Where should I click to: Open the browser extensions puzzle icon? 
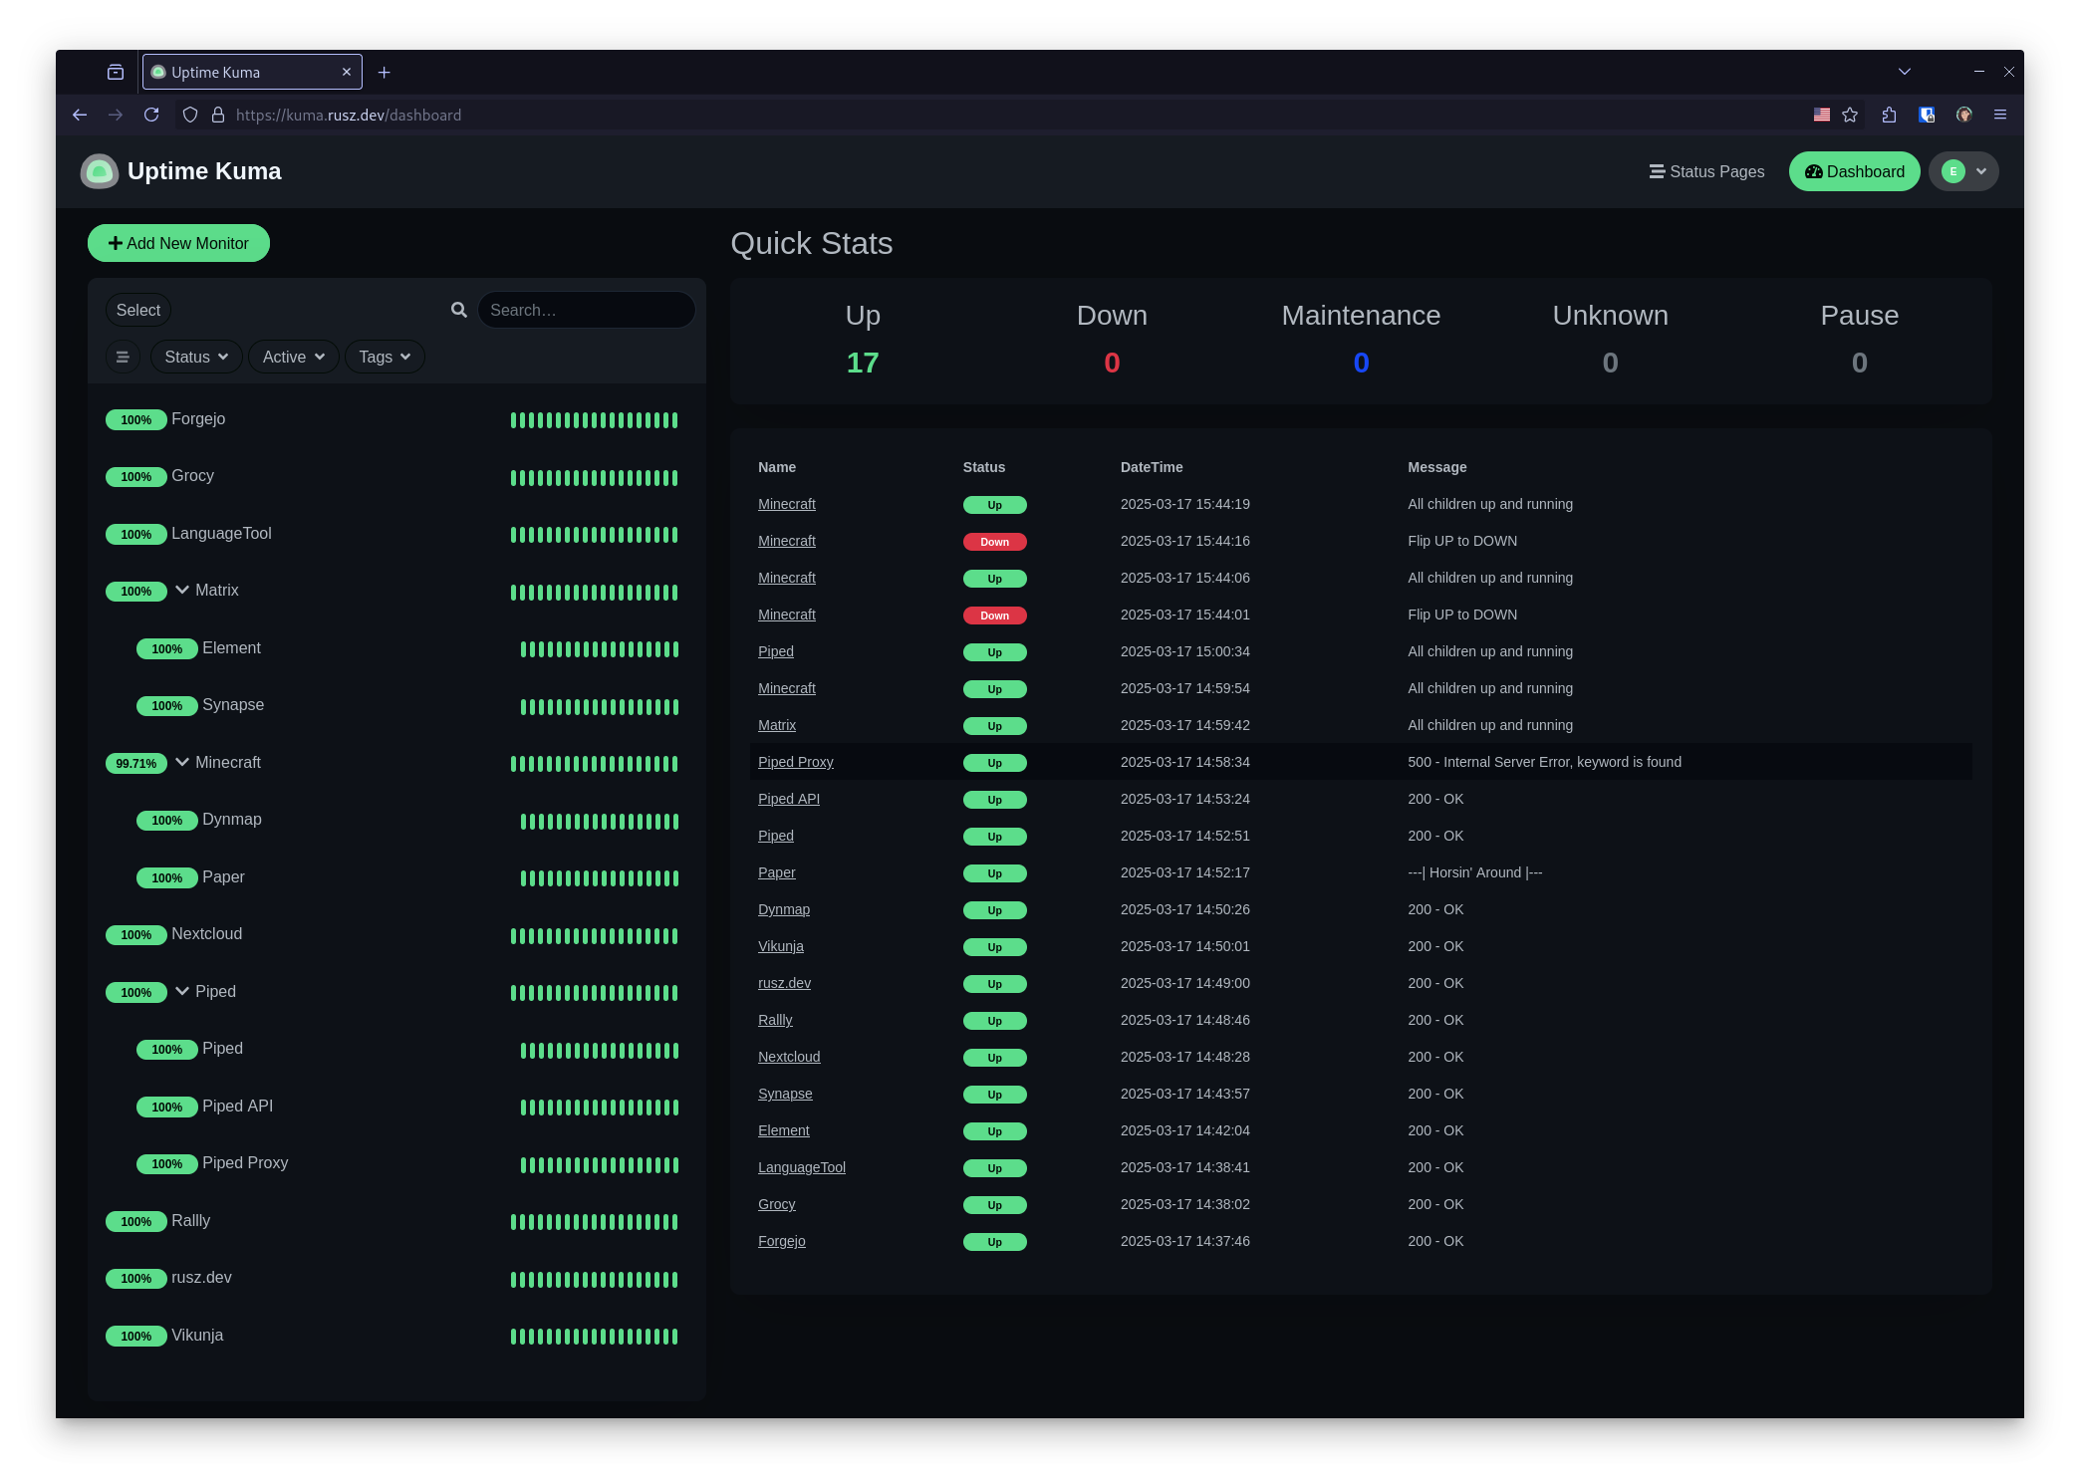point(1889,115)
